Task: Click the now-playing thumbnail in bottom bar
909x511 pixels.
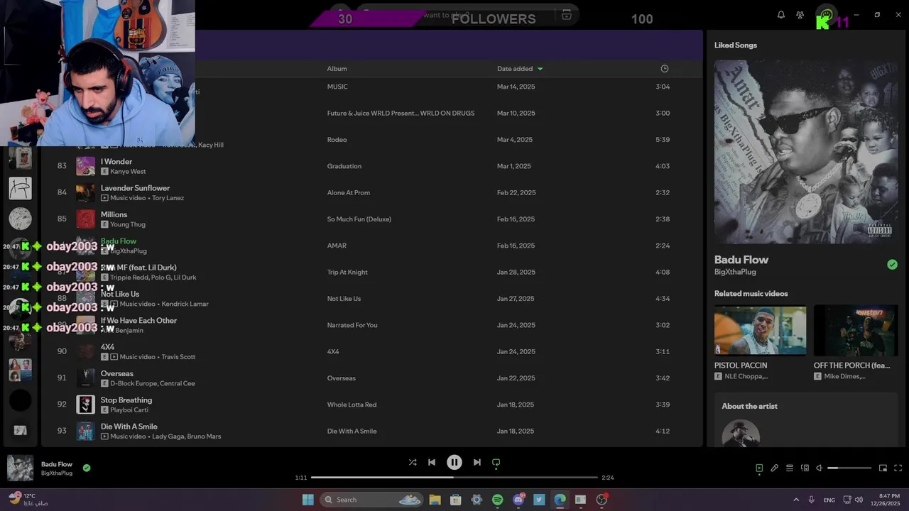Action: tap(20, 468)
